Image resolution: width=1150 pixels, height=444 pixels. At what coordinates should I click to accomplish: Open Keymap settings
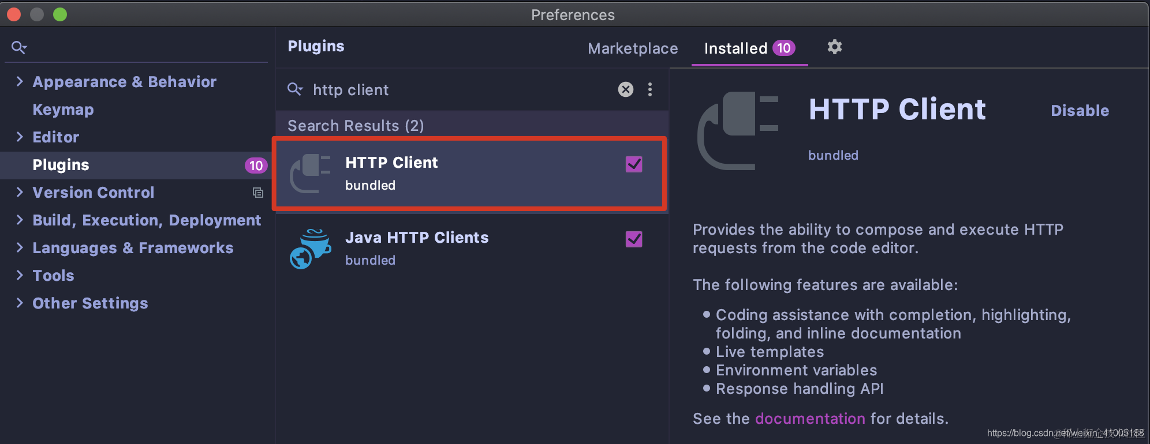pyautogui.click(x=63, y=110)
